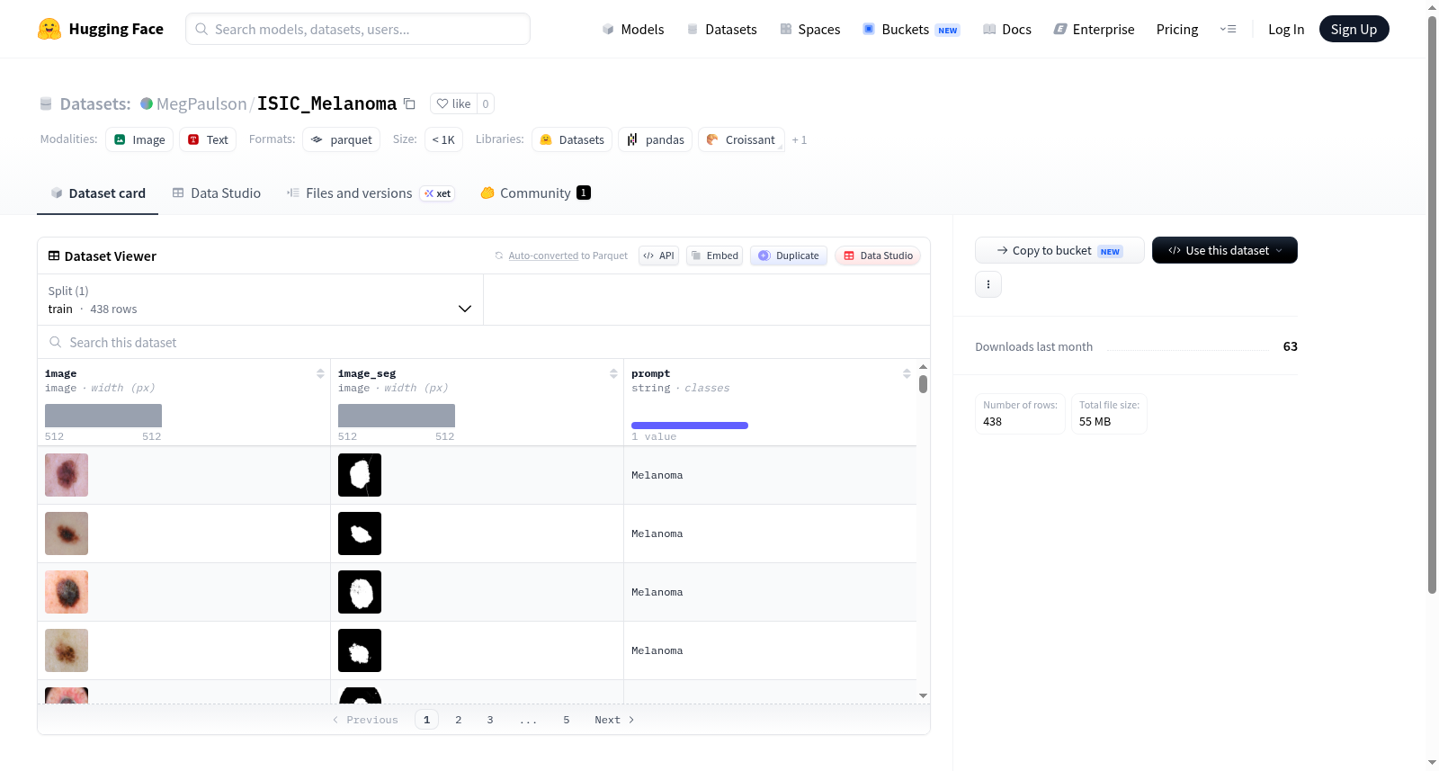Viewport: 1439px width, 771px height.
Task: Open the Community tab
Action: pos(536,193)
